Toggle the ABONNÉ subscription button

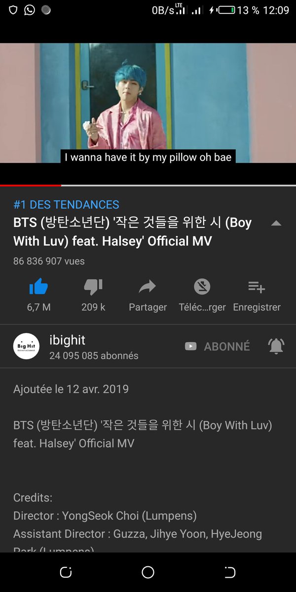click(217, 346)
